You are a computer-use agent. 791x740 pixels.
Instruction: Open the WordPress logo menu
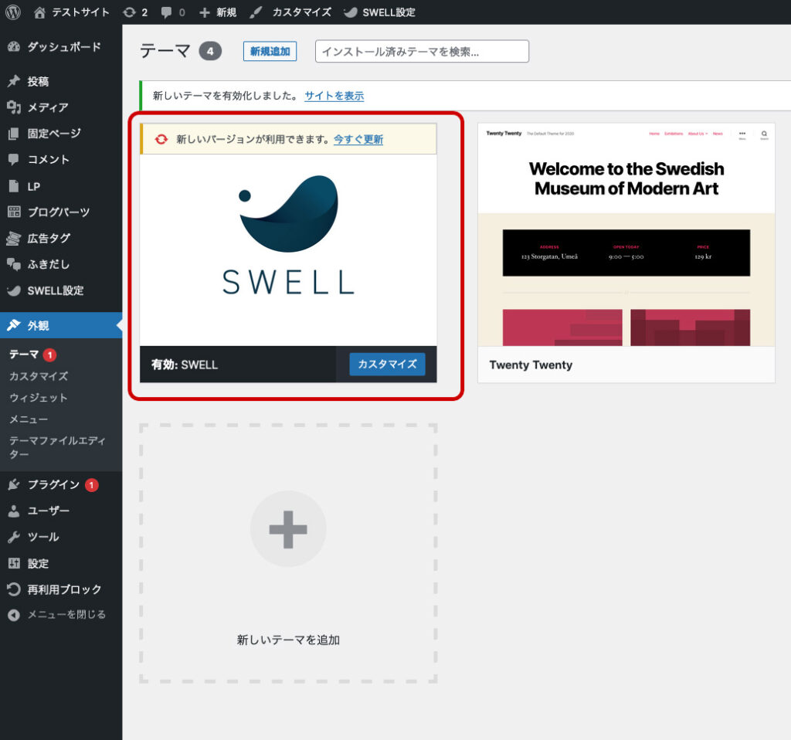coord(13,12)
